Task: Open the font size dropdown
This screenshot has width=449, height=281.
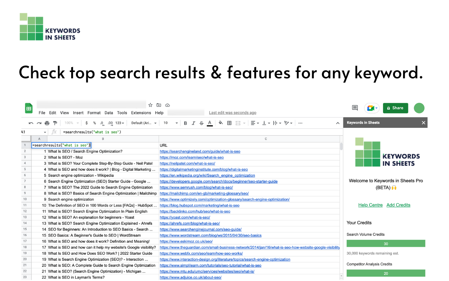Action: pyautogui.click(x=170, y=123)
